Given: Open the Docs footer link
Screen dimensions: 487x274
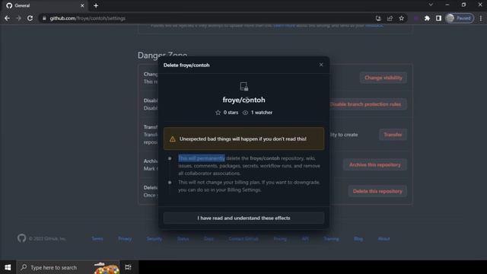Looking at the screenshot, I should (x=208, y=238).
